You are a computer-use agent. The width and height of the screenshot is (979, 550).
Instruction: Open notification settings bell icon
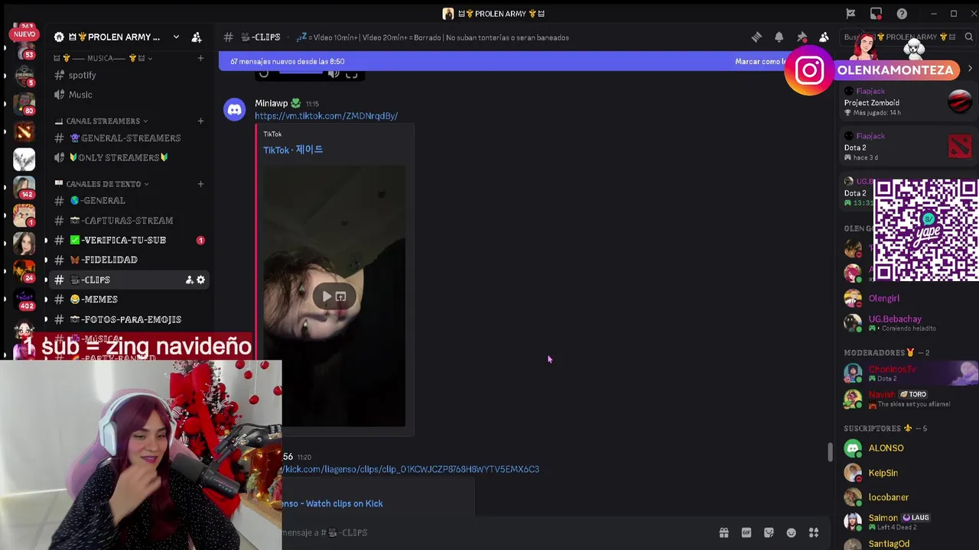point(779,37)
